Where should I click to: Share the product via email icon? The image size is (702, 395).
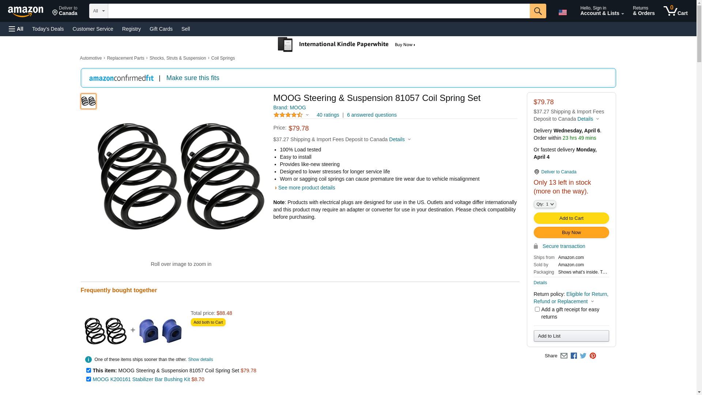pos(564,356)
